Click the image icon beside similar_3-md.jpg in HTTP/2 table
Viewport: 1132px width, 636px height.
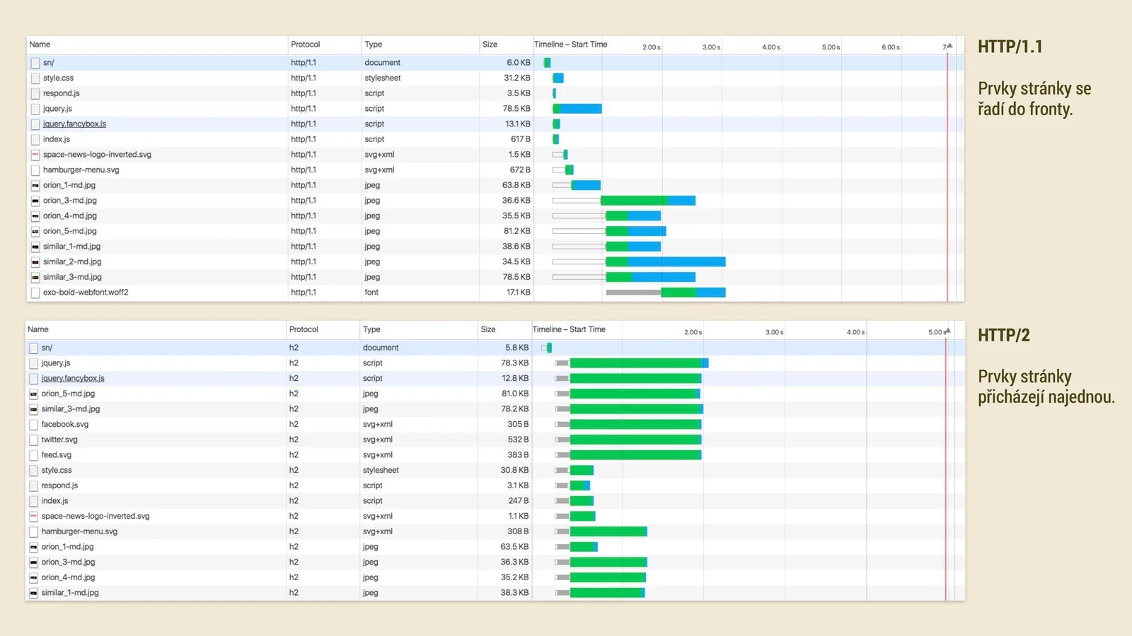pyautogui.click(x=33, y=408)
